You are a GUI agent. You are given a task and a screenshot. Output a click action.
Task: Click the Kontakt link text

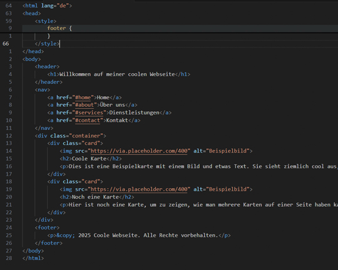[117, 121]
